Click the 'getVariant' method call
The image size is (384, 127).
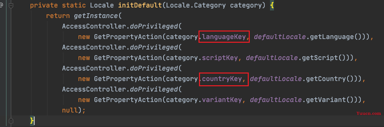(326, 100)
